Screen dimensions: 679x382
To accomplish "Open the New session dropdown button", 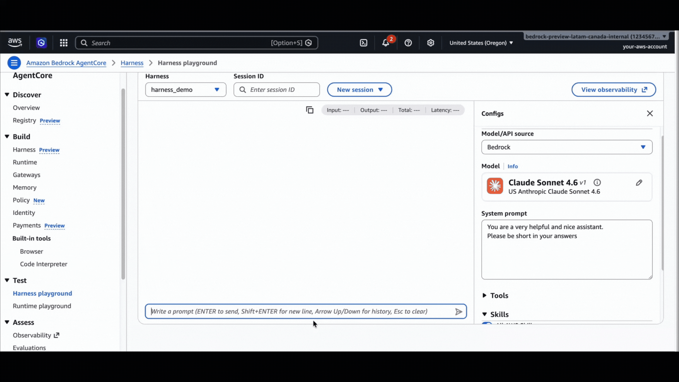I will 359,90.
